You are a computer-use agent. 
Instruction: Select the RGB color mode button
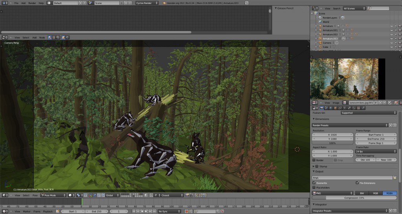pyautogui.click(x=376, y=193)
